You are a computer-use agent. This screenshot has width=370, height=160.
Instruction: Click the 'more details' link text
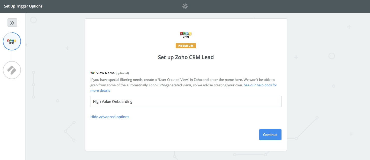[x=100, y=91]
